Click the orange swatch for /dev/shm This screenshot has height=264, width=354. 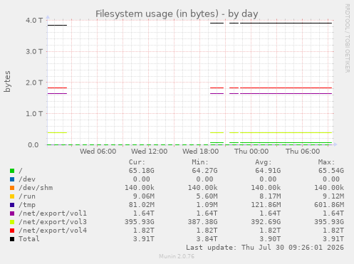[x=12, y=188]
